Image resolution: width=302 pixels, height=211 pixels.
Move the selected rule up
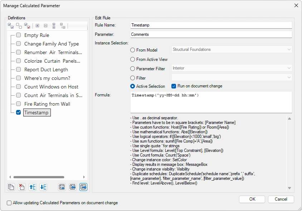click(32, 187)
